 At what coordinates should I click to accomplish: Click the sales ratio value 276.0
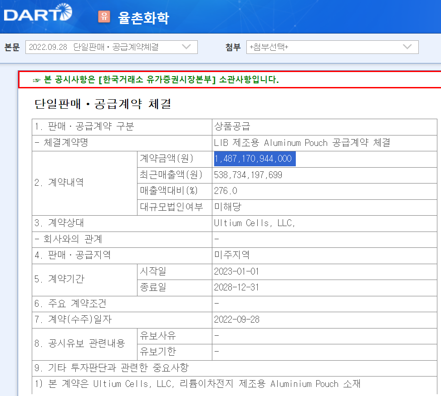coord(225,191)
